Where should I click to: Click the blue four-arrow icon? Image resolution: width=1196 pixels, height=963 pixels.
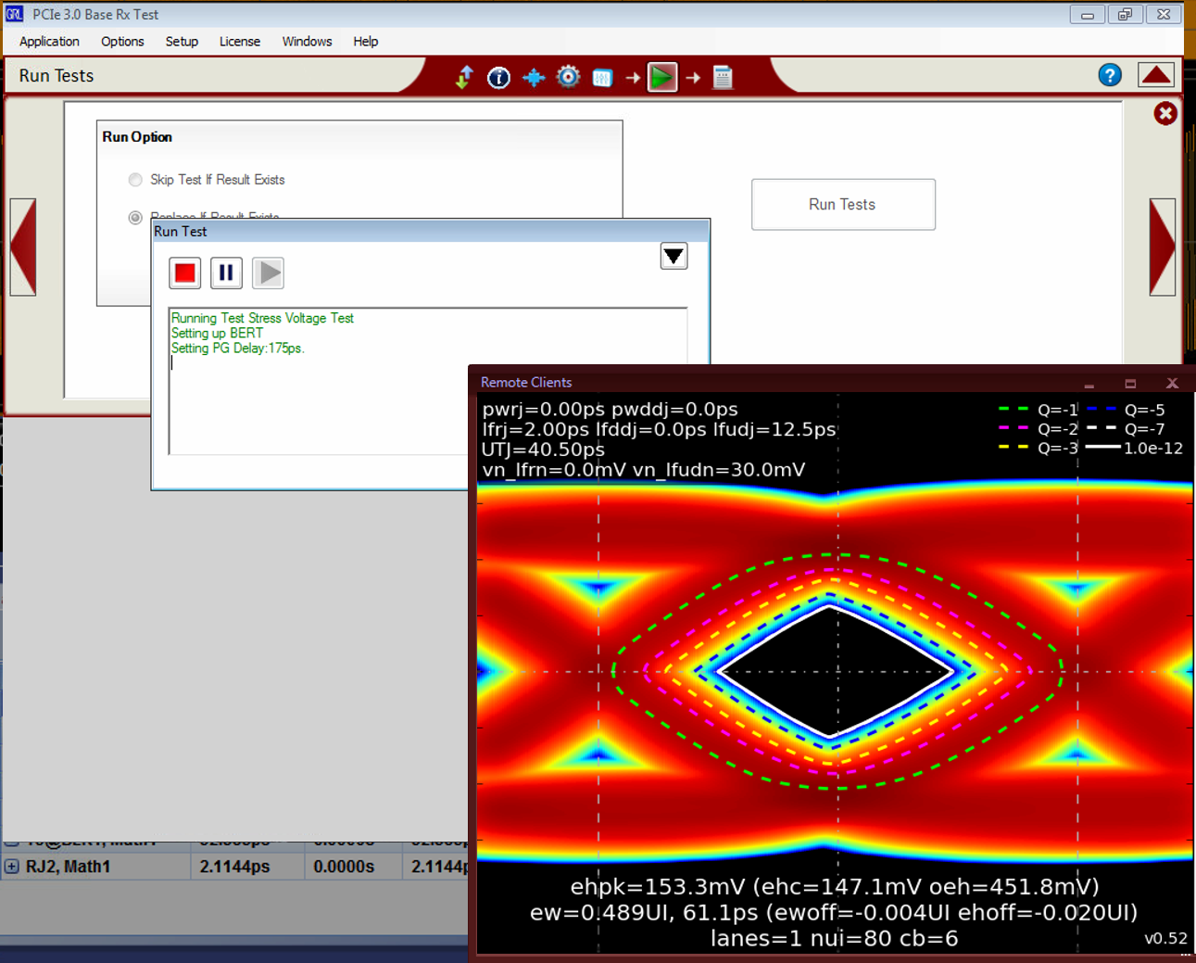534,78
